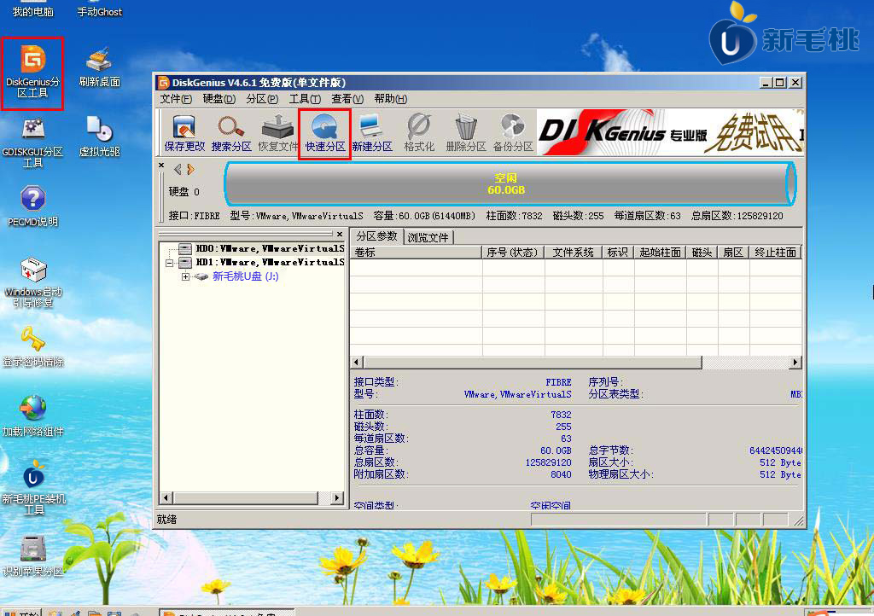Click the 扇区 column header

[733, 253]
